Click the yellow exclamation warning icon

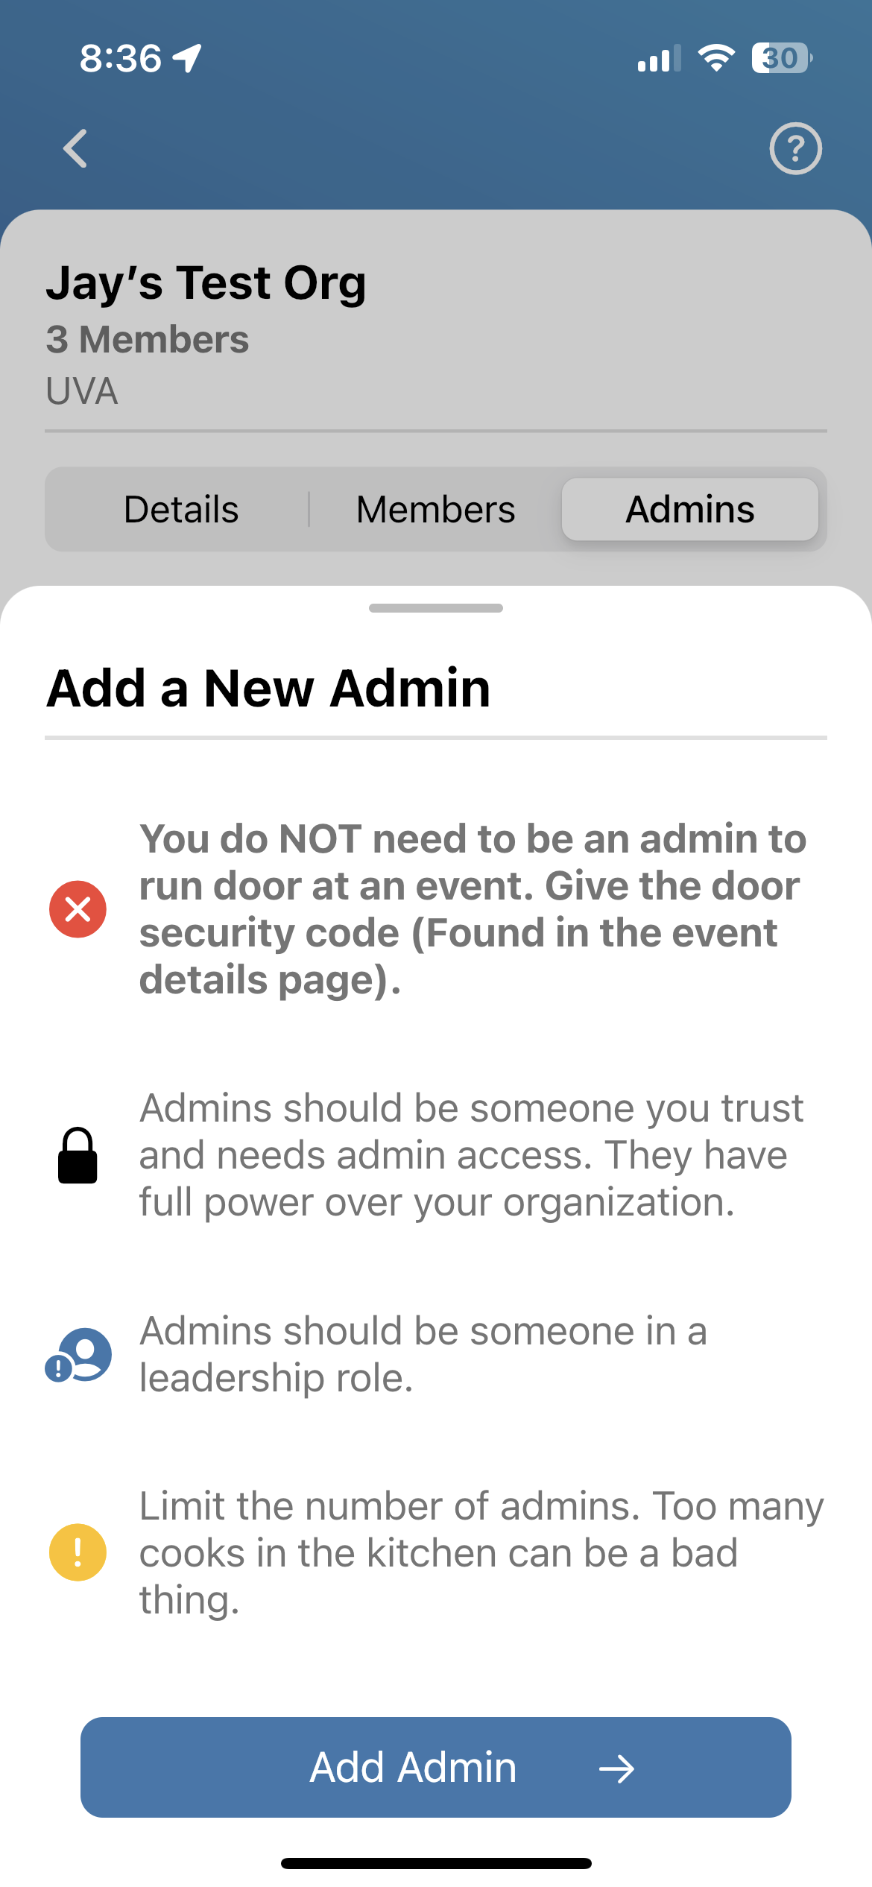tap(78, 1552)
